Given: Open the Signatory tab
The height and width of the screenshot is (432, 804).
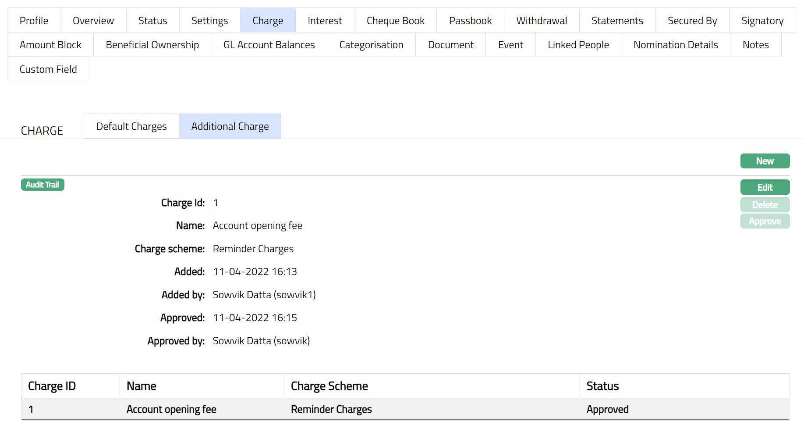Looking at the screenshot, I should [x=762, y=21].
